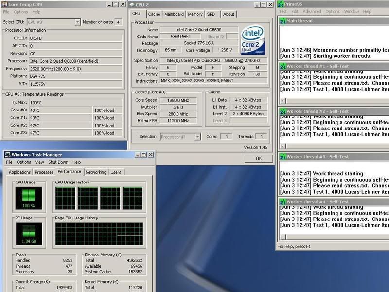Click the Prime95 title bar icon
This screenshot has height=292, width=389.
tap(281, 4)
